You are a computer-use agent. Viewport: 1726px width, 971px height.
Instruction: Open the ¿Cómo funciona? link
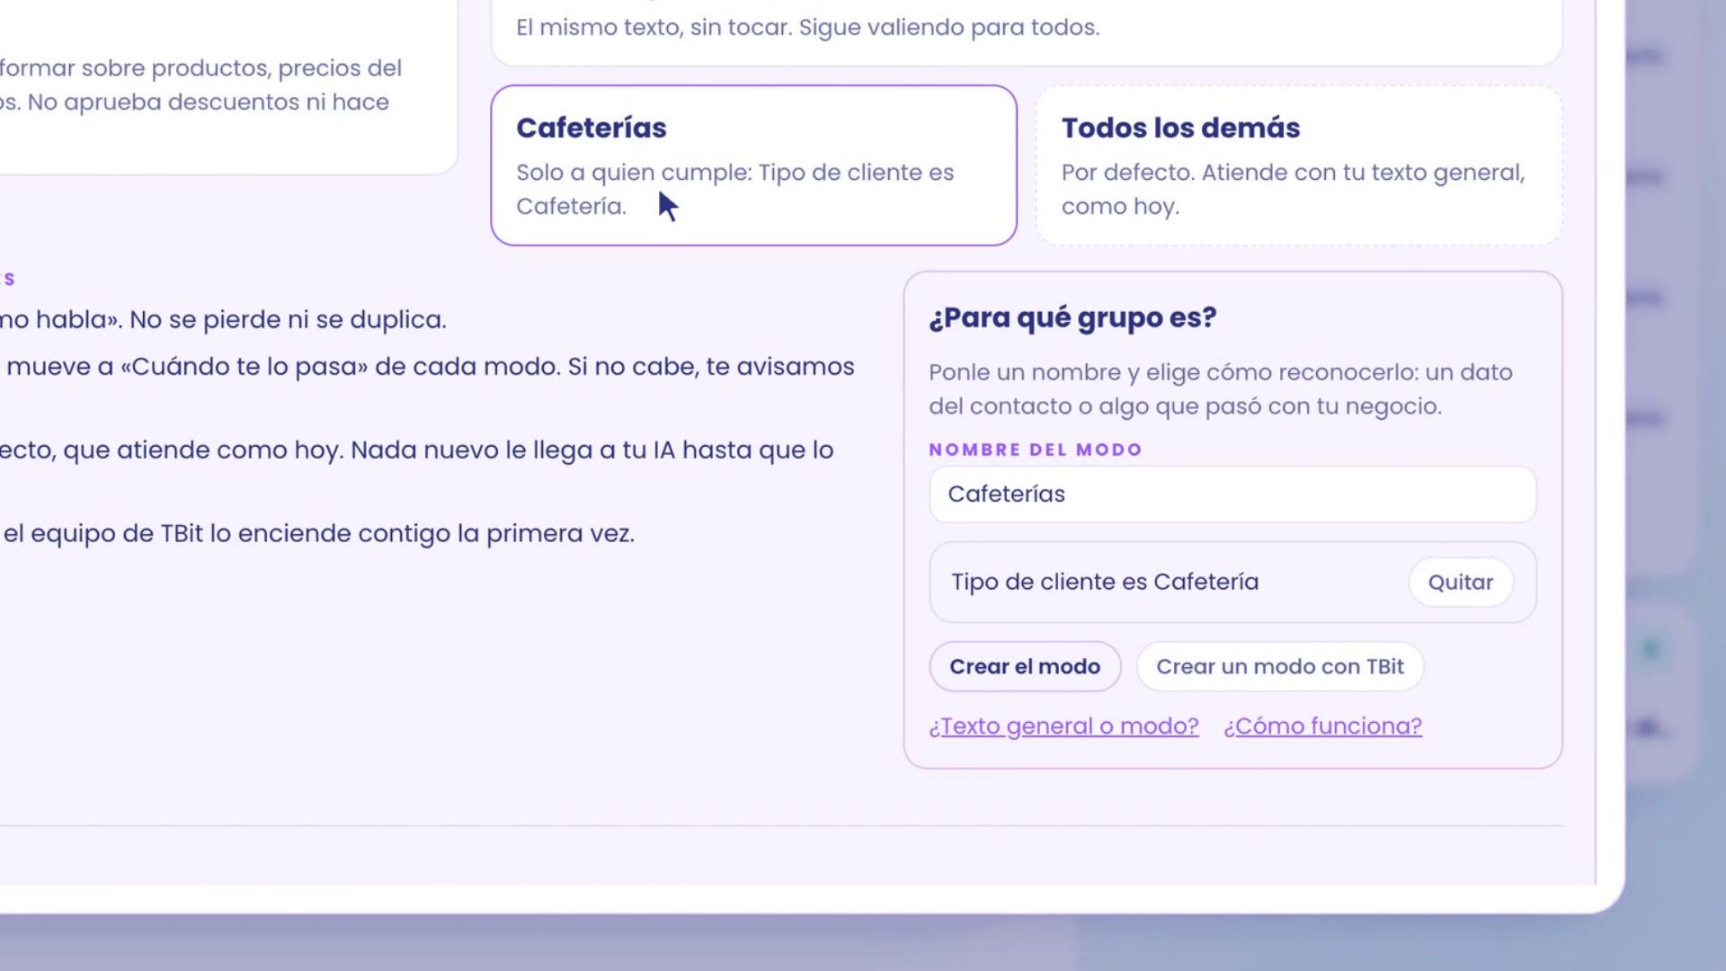[1322, 726]
